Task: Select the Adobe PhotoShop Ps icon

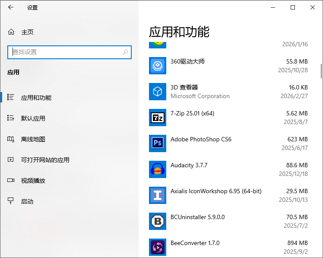Action: click(x=158, y=143)
